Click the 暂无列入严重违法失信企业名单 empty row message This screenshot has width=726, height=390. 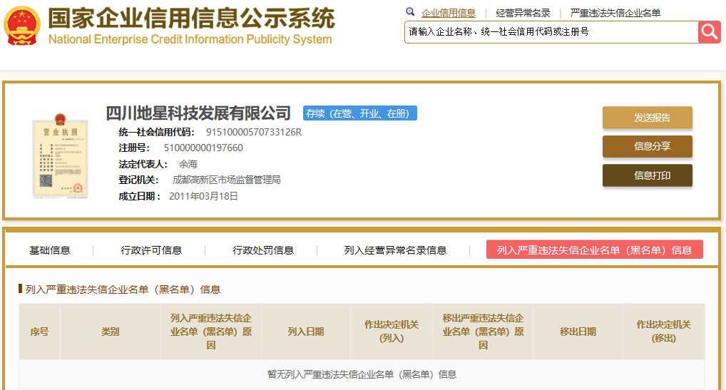tap(362, 374)
